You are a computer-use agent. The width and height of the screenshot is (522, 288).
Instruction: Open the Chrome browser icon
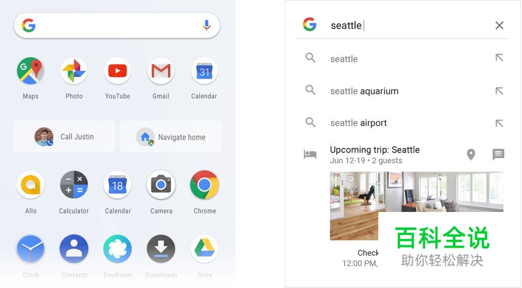(x=205, y=185)
